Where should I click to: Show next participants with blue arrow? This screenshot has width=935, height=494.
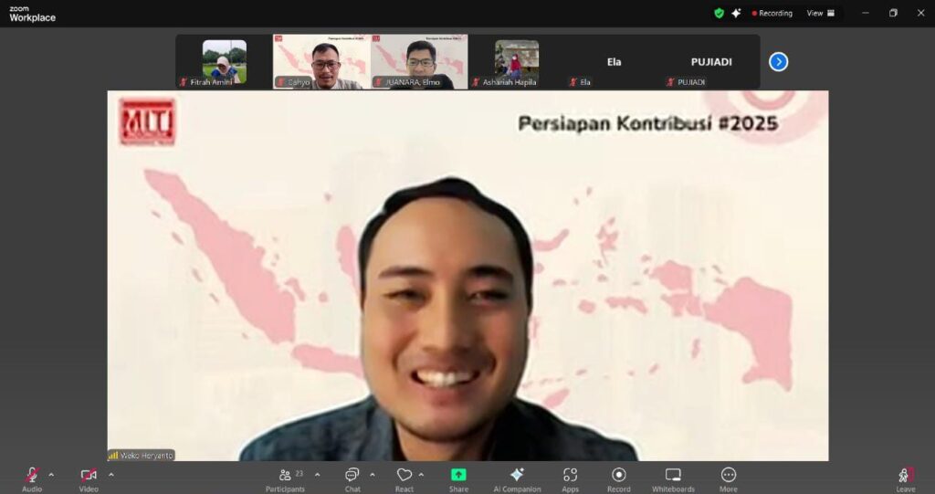coord(778,61)
